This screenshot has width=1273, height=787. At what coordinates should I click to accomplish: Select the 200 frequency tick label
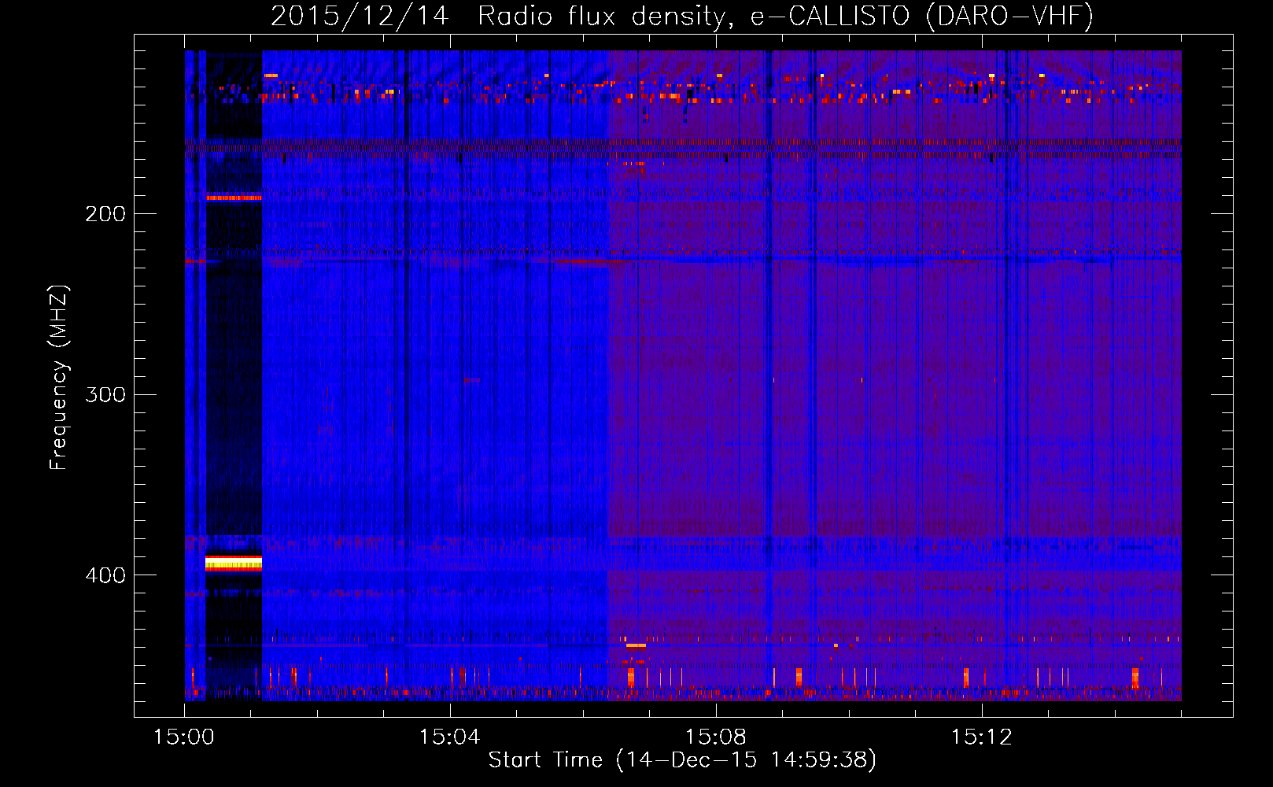click(x=105, y=214)
